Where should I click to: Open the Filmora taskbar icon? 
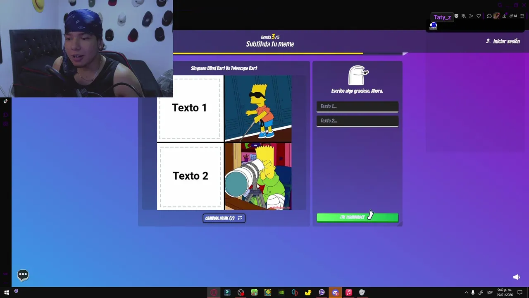(x=227, y=293)
